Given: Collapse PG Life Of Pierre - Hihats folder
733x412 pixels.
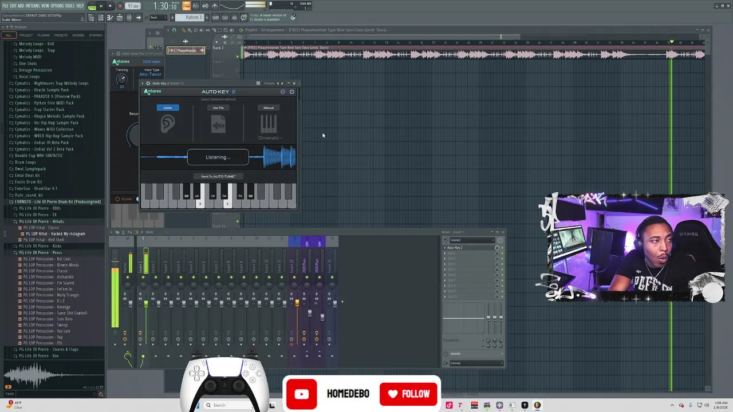Looking at the screenshot, I should pos(39,221).
